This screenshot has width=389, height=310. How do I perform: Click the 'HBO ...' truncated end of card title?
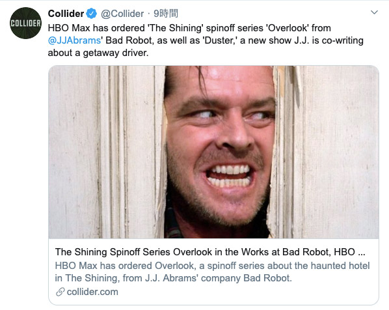point(349,252)
